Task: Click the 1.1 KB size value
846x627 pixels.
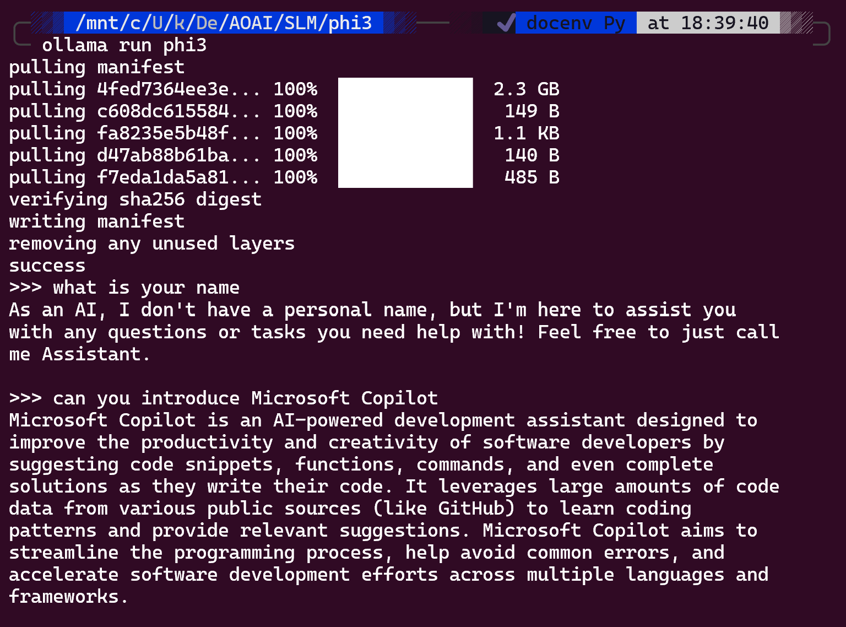Action: point(527,133)
